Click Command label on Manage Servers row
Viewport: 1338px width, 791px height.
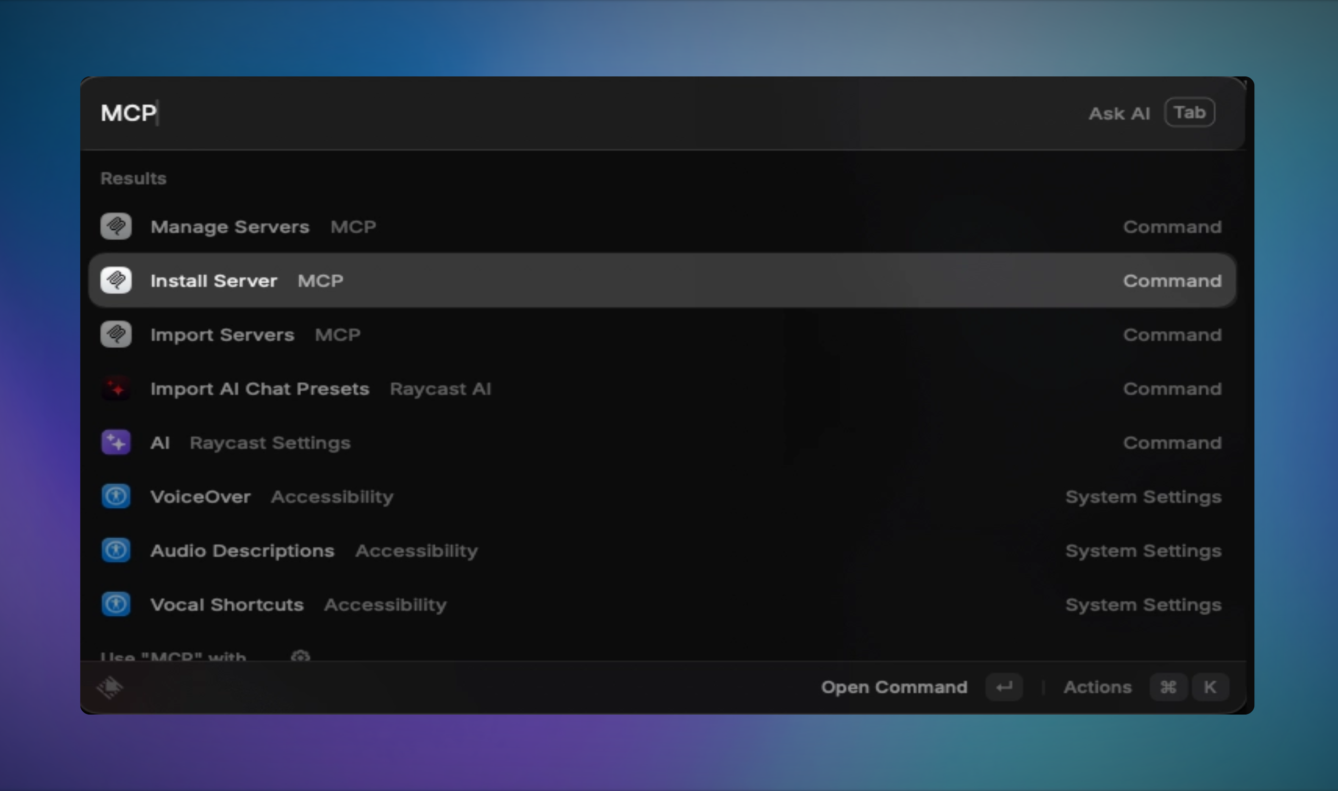pos(1172,226)
